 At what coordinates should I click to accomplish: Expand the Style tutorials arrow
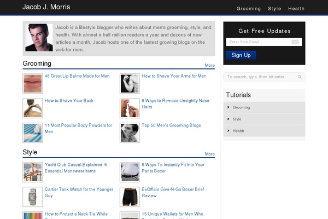(228, 119)
